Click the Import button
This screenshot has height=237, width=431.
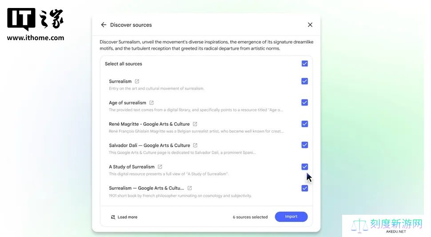291,217
